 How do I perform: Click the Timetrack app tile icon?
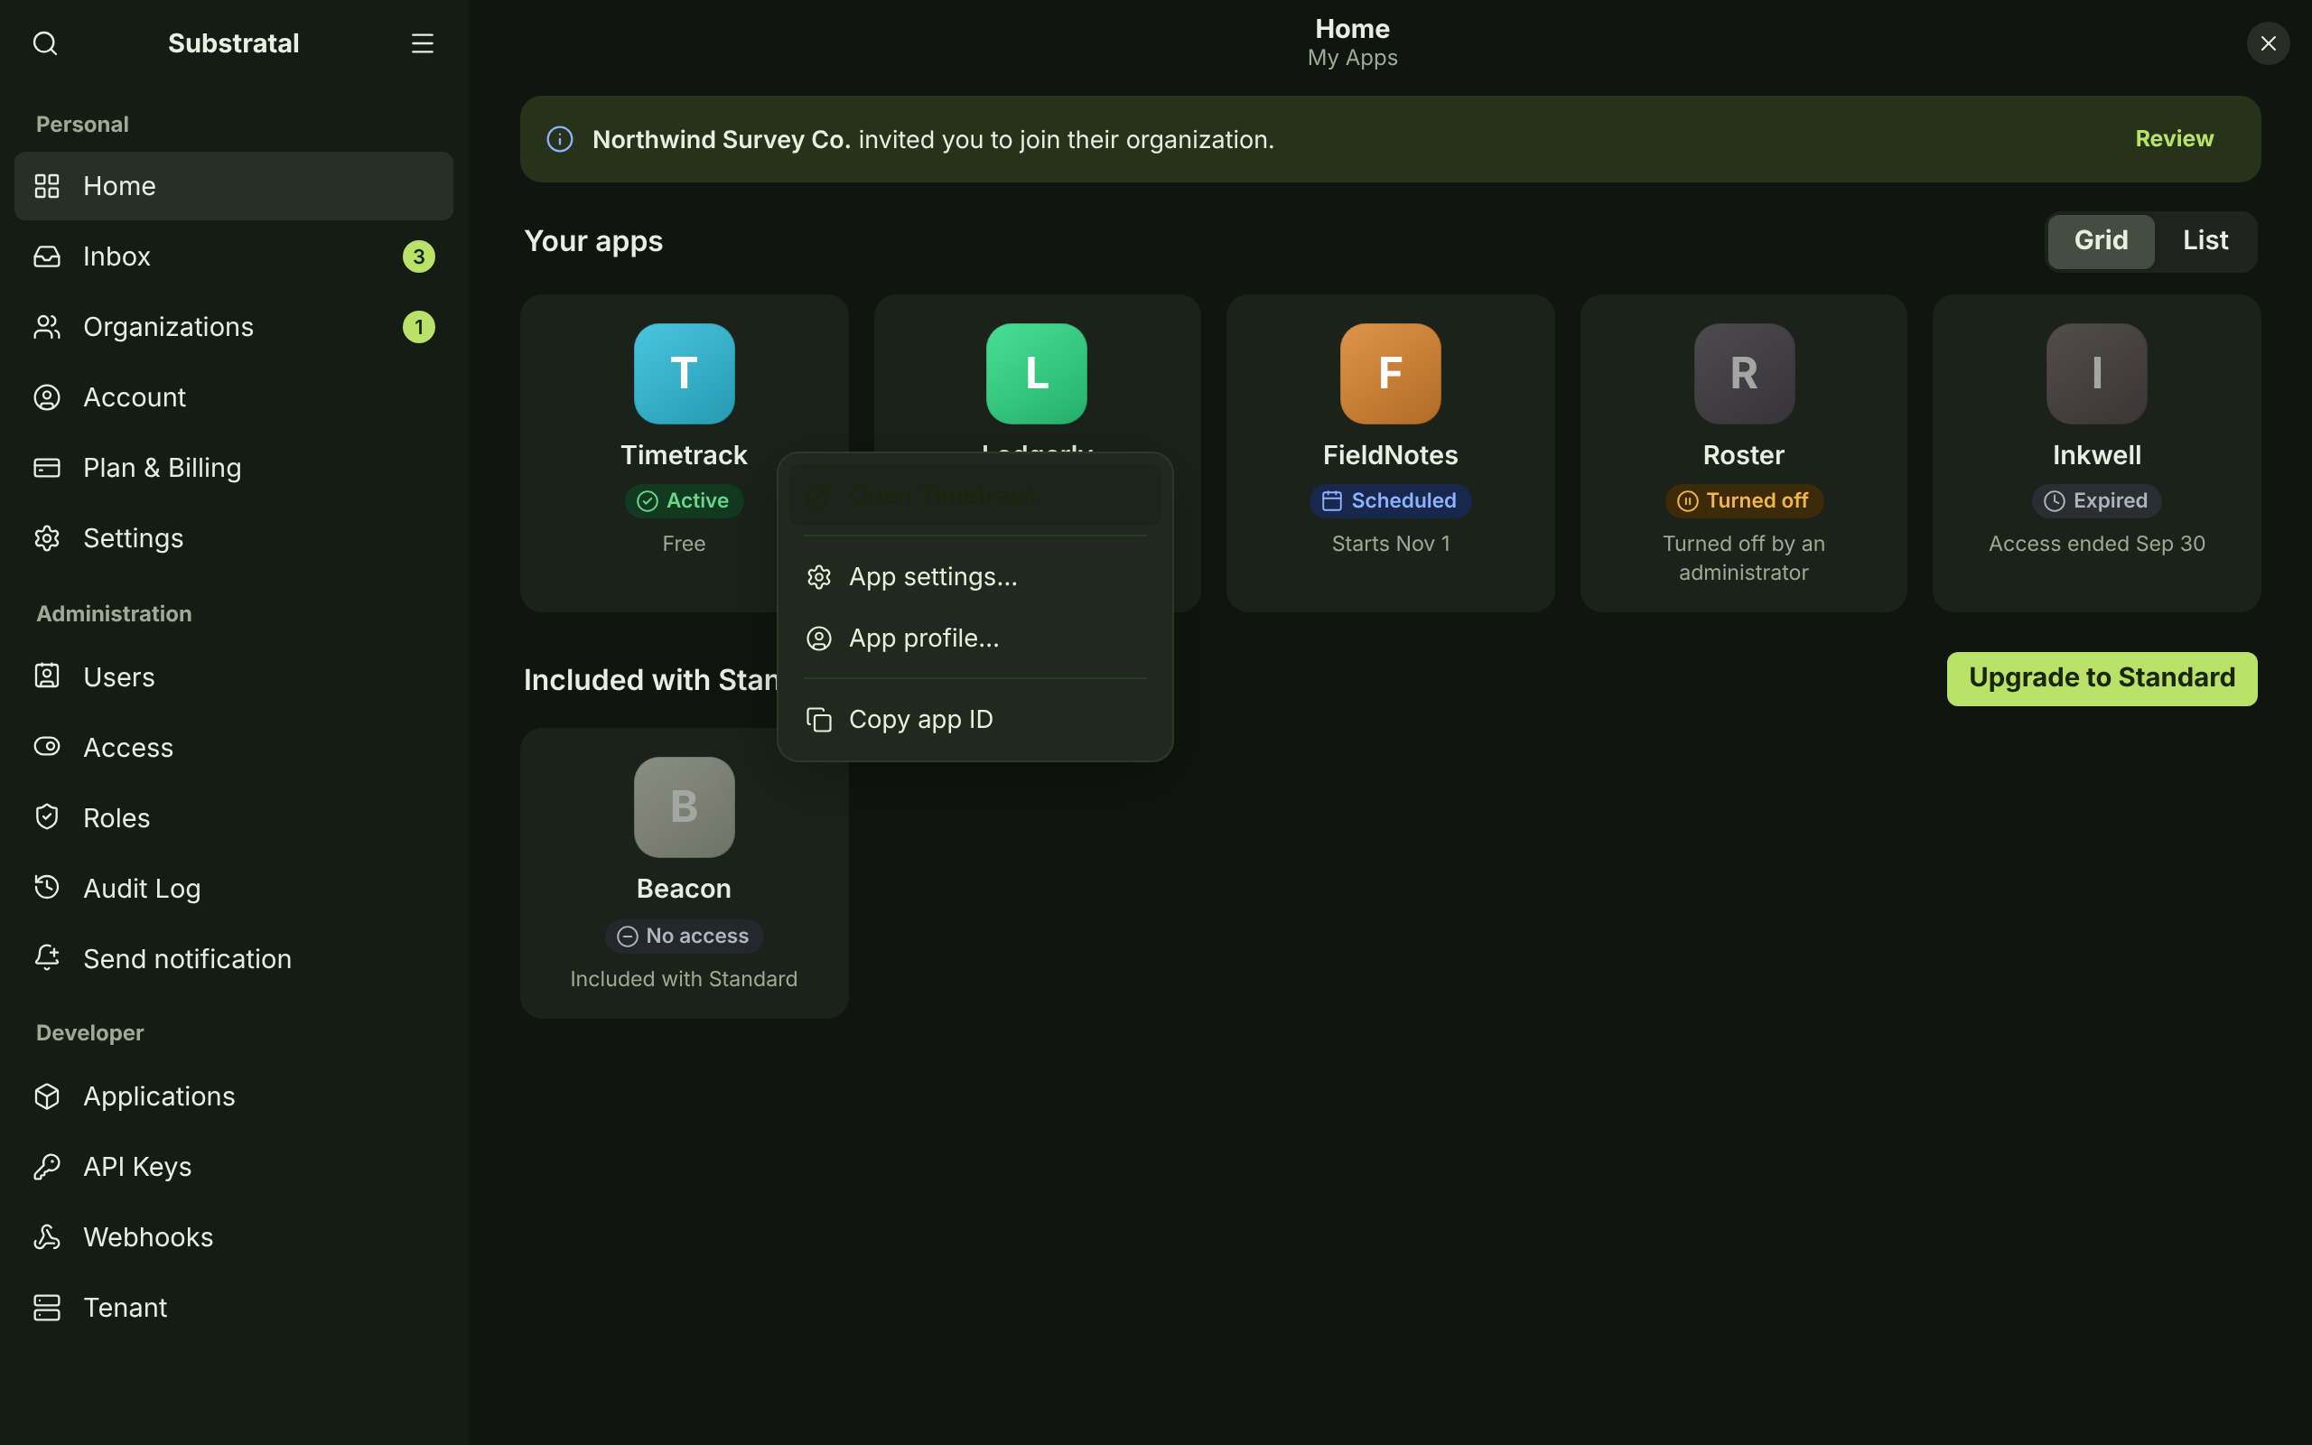coord(684,374)
